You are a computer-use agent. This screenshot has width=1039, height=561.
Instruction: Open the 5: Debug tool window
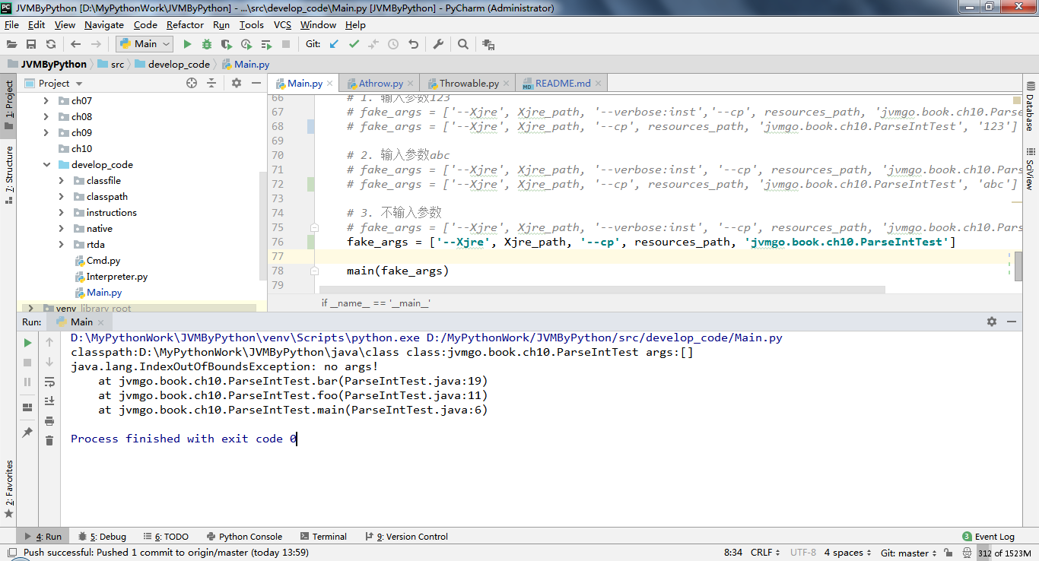[x=102, y=537]
